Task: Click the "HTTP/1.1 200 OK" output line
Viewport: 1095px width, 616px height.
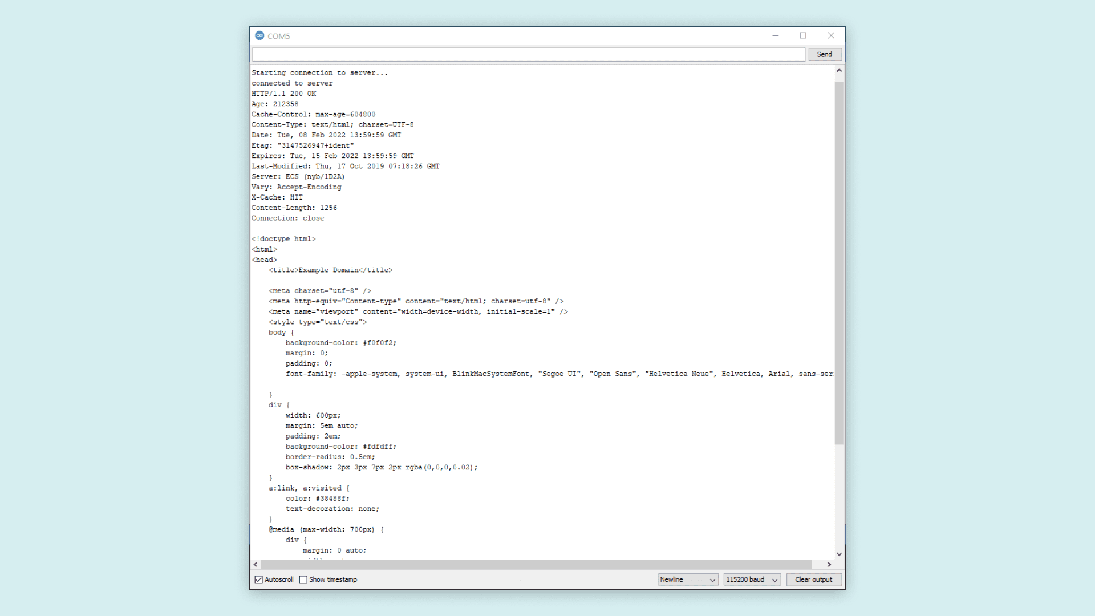Action: click(284, 94)
